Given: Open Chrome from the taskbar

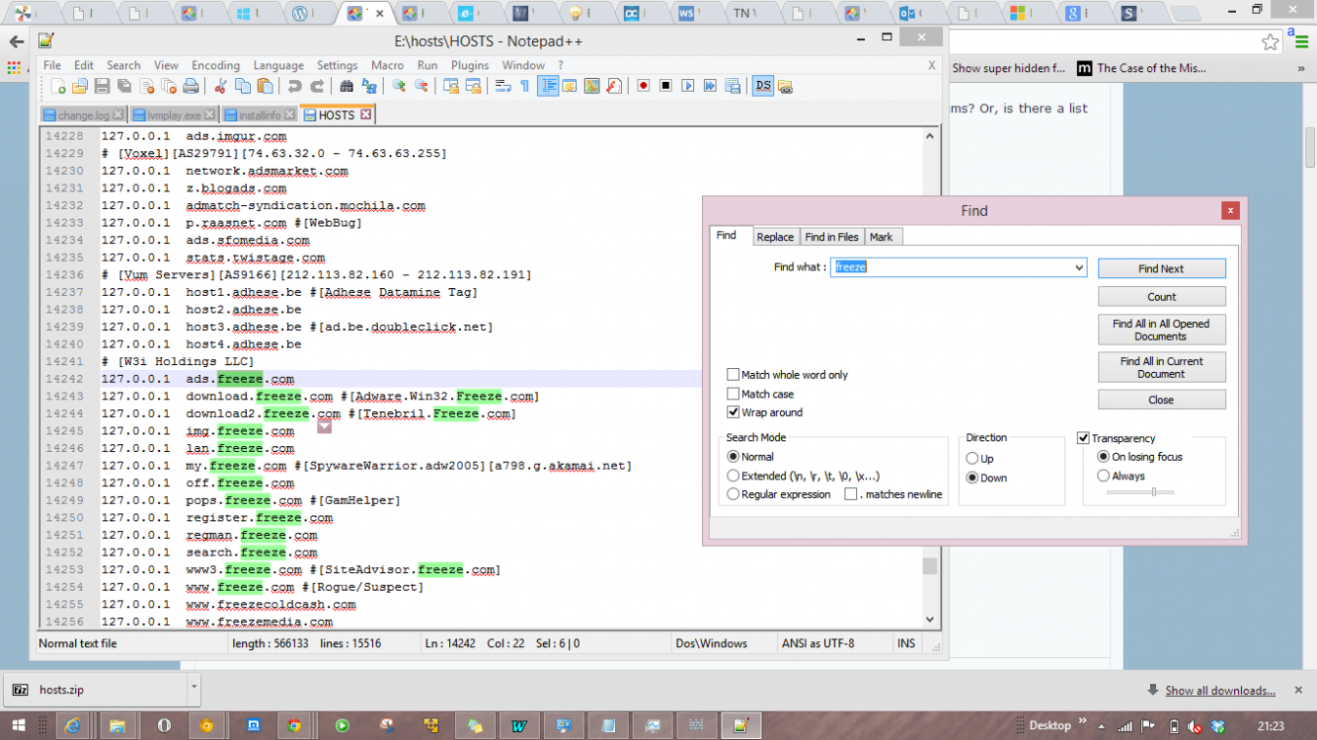Looking at the screenshot, I should (293, 725).
